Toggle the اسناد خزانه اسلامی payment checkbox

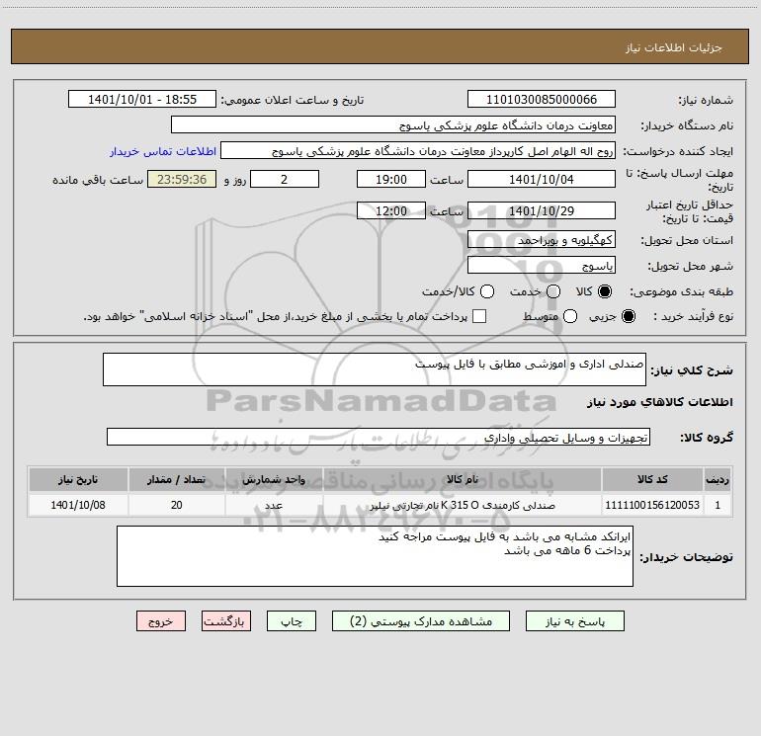click(x=479, y=316)
